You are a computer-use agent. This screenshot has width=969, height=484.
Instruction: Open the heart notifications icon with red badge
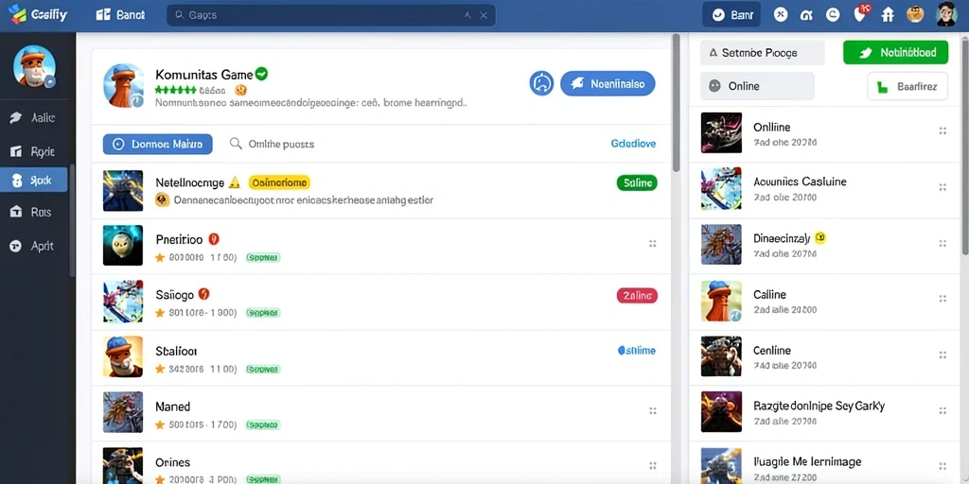click(861, 13)
